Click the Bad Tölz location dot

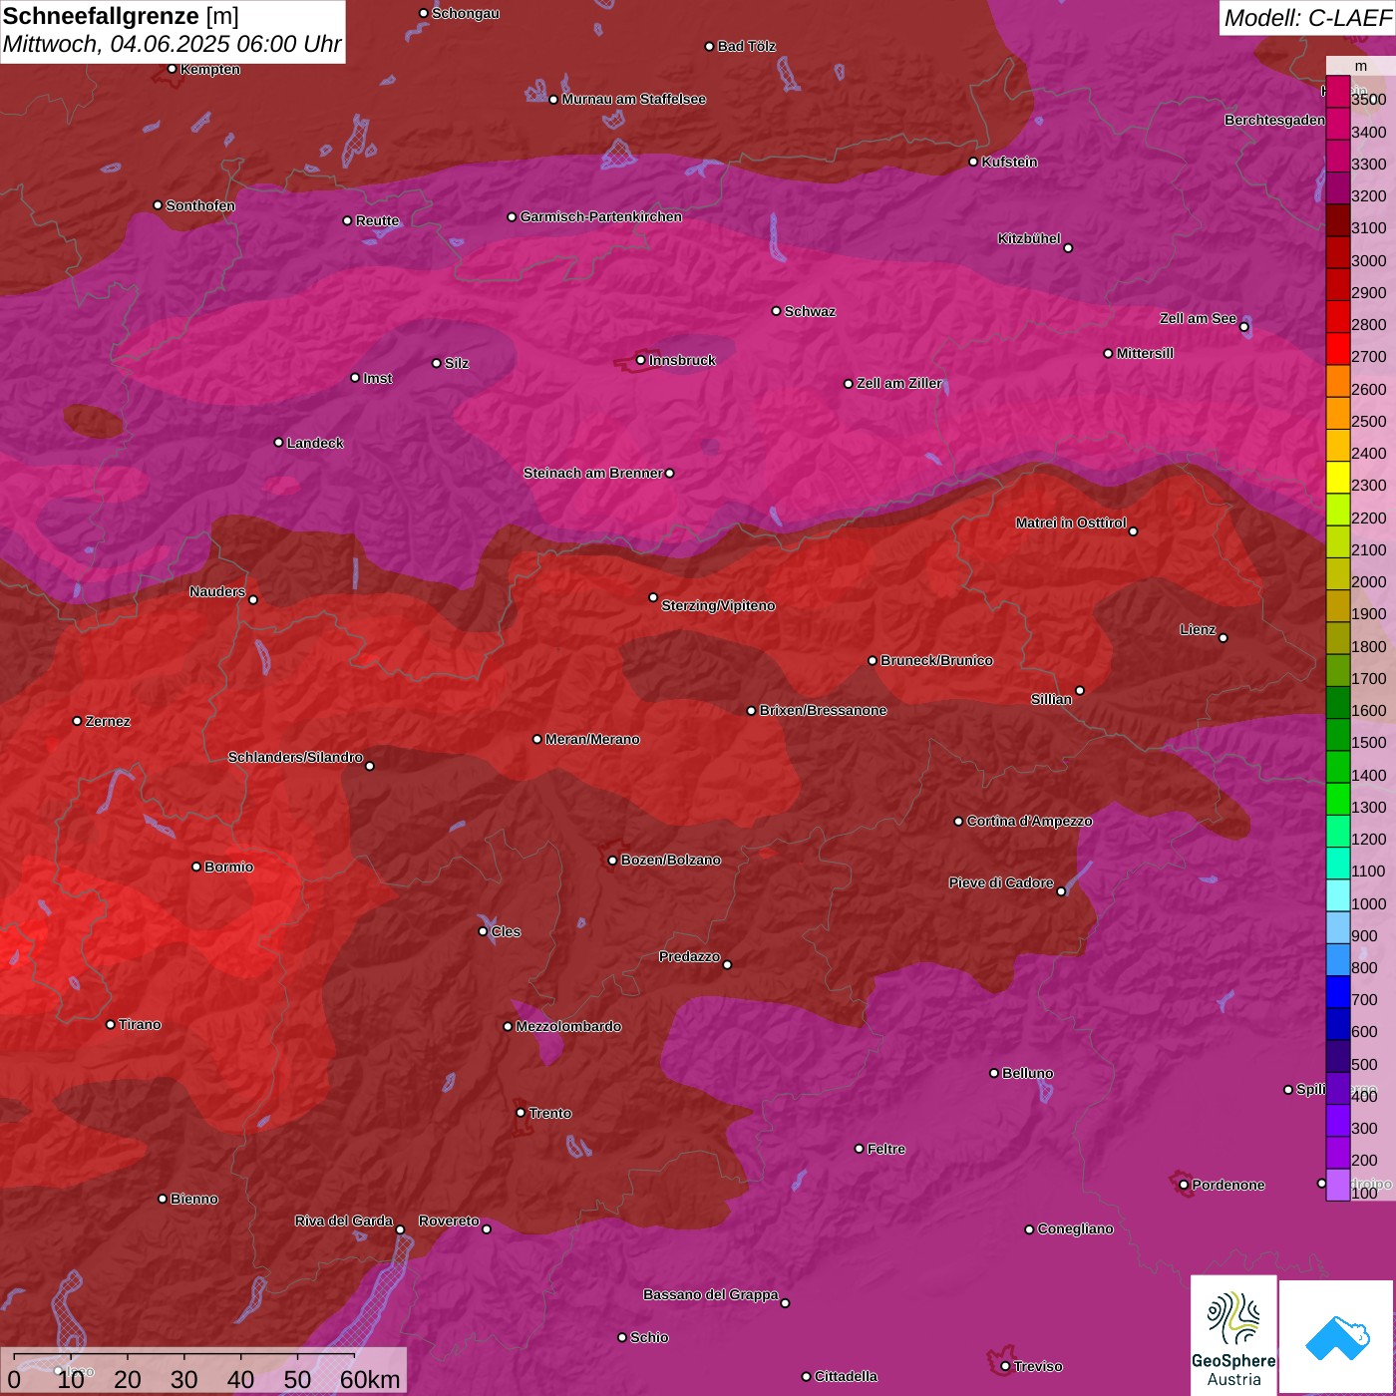[709, 46]
